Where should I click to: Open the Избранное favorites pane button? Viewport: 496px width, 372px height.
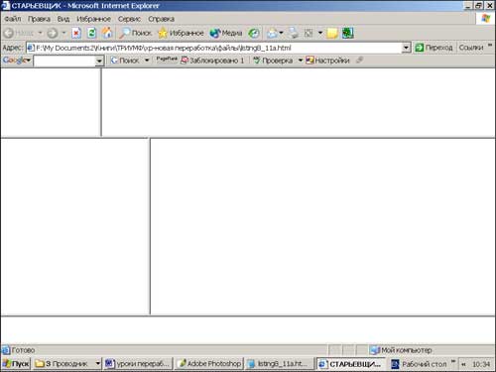coord(181,33)
